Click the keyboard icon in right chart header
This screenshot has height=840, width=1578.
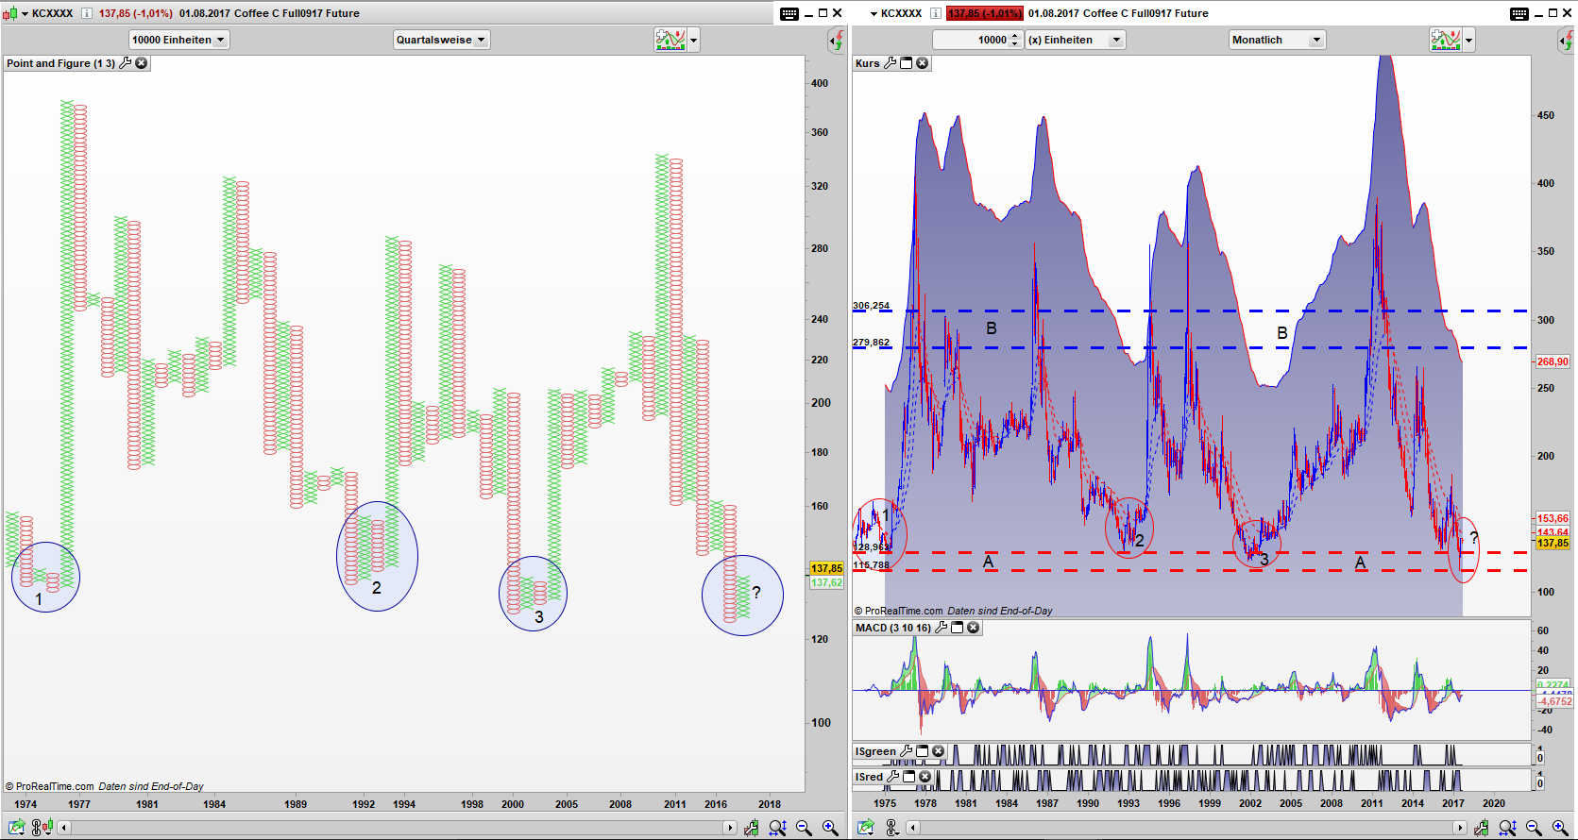tap(1519, 13)
